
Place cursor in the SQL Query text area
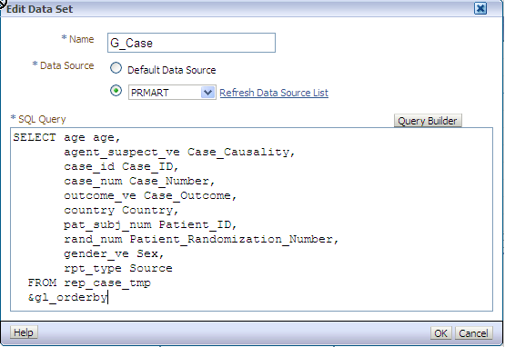click(x=251, y=219)
